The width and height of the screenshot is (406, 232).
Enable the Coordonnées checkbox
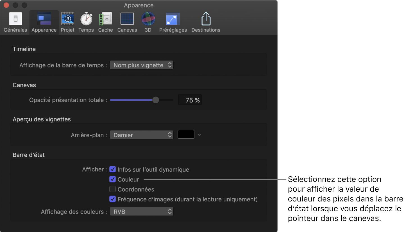(113, 189)
